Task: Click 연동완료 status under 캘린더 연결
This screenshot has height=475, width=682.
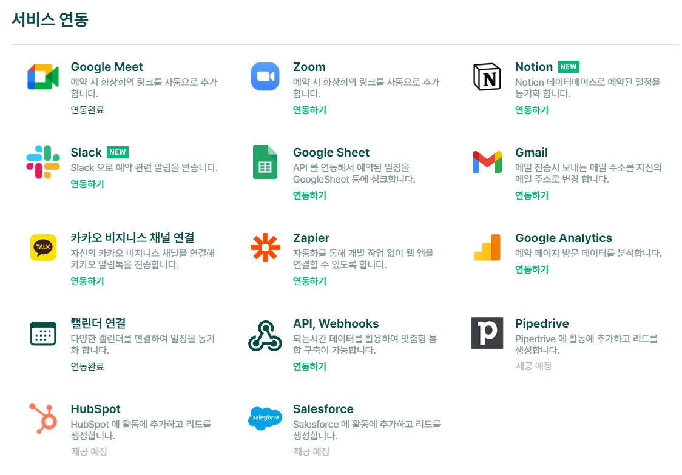Action: pyautogui.click(x=87, y=366)
